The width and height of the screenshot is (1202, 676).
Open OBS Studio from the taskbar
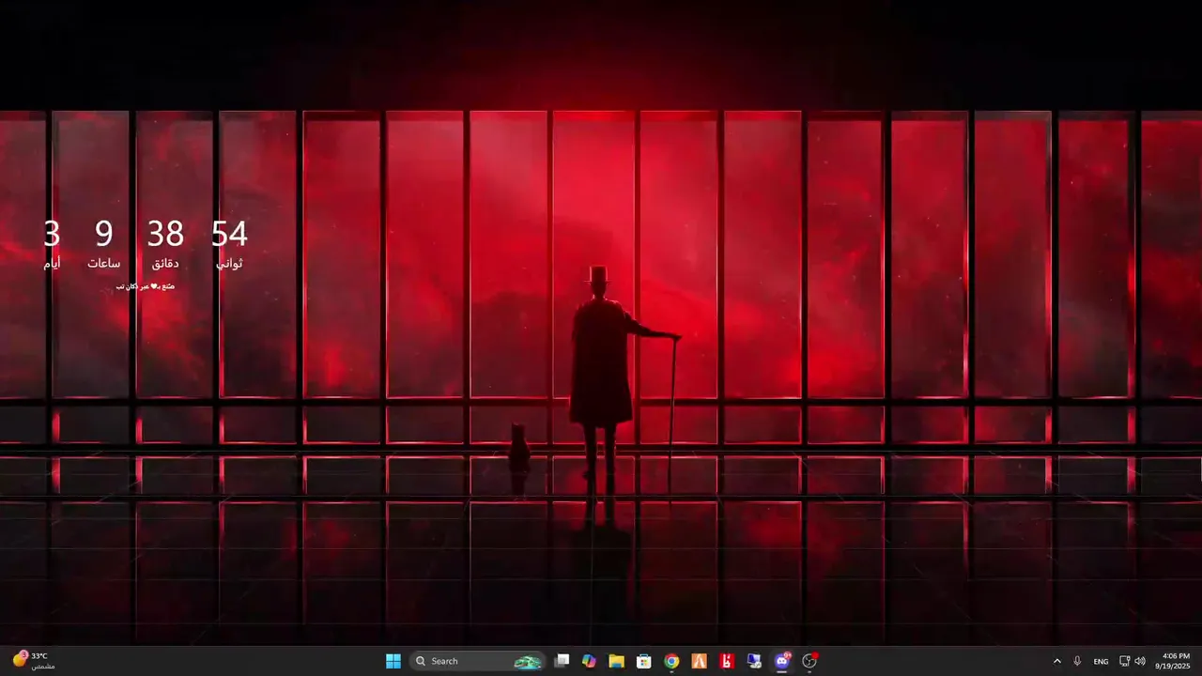tap(809, 661)
